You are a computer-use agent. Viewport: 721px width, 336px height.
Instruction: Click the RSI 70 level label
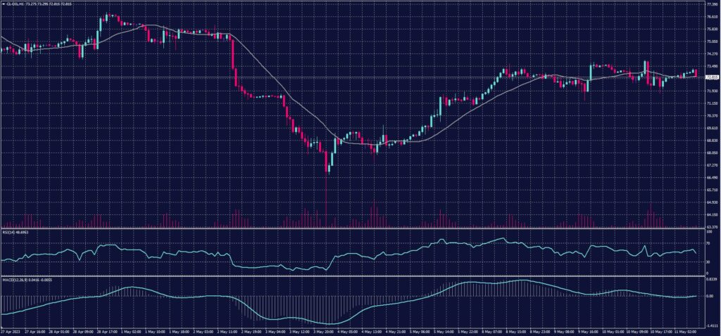coord(705,243)
